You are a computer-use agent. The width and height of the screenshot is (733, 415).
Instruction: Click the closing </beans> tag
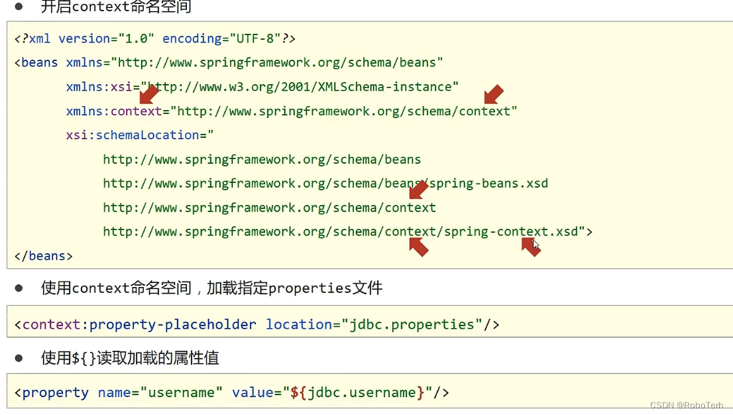tap(44, 256)
